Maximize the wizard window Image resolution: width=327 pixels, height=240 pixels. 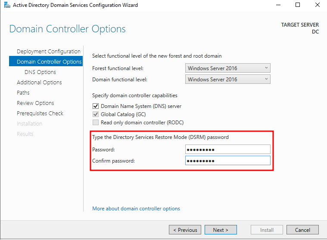tap(298, 5)
